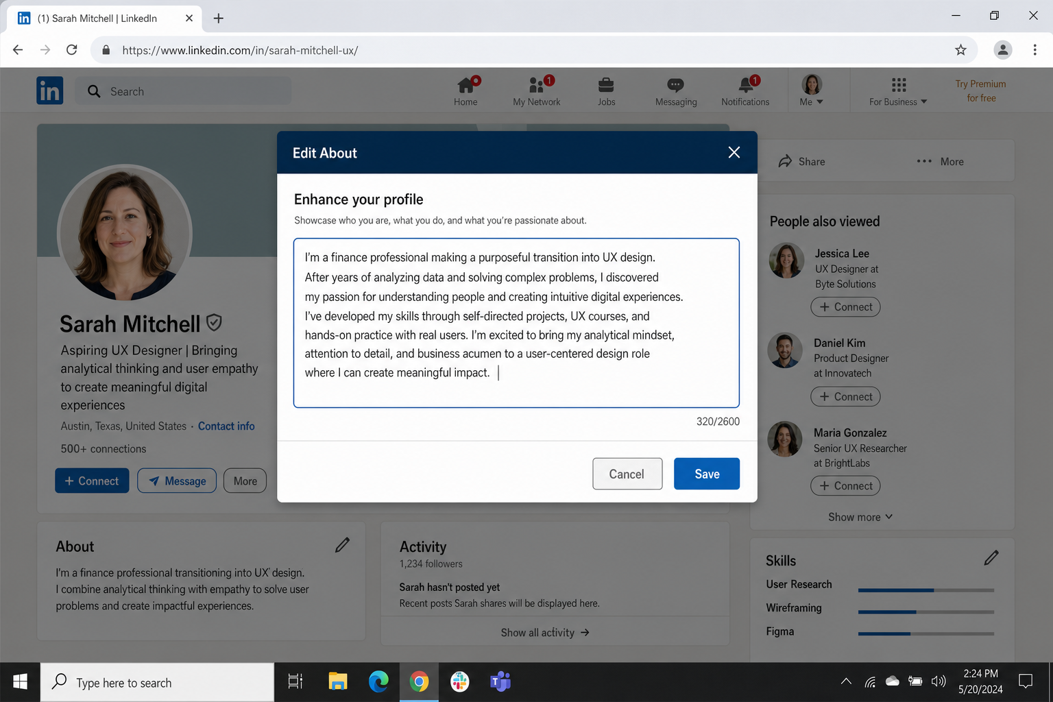1053x702 pixels.
Task: Open Chrome profile avatar icon
Action: [1003, 50]
